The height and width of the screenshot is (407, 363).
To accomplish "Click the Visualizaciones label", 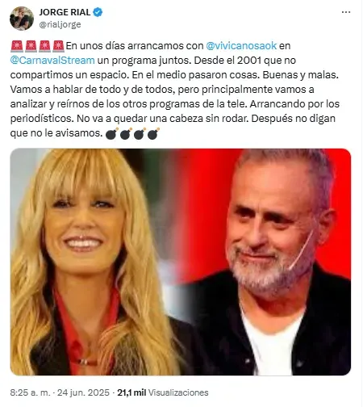I will point(178,392).
